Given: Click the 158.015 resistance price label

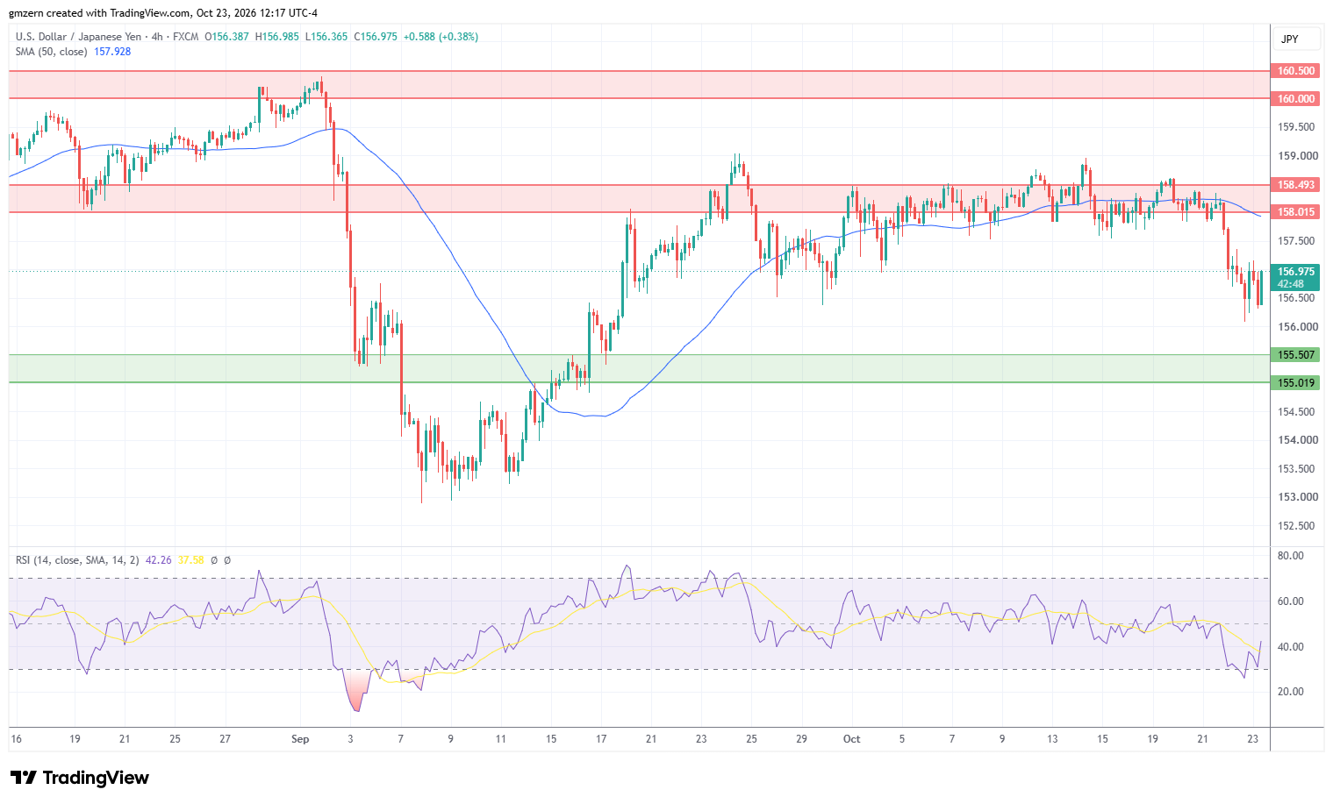Looking at the screenshot, I should coord(1295,212).
